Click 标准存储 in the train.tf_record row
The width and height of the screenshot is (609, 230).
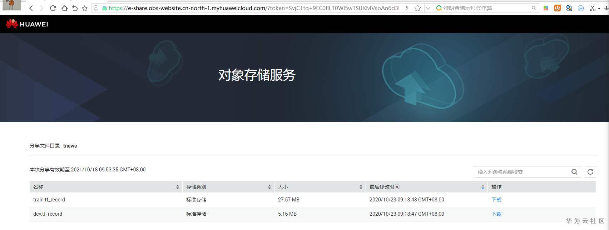196,200
